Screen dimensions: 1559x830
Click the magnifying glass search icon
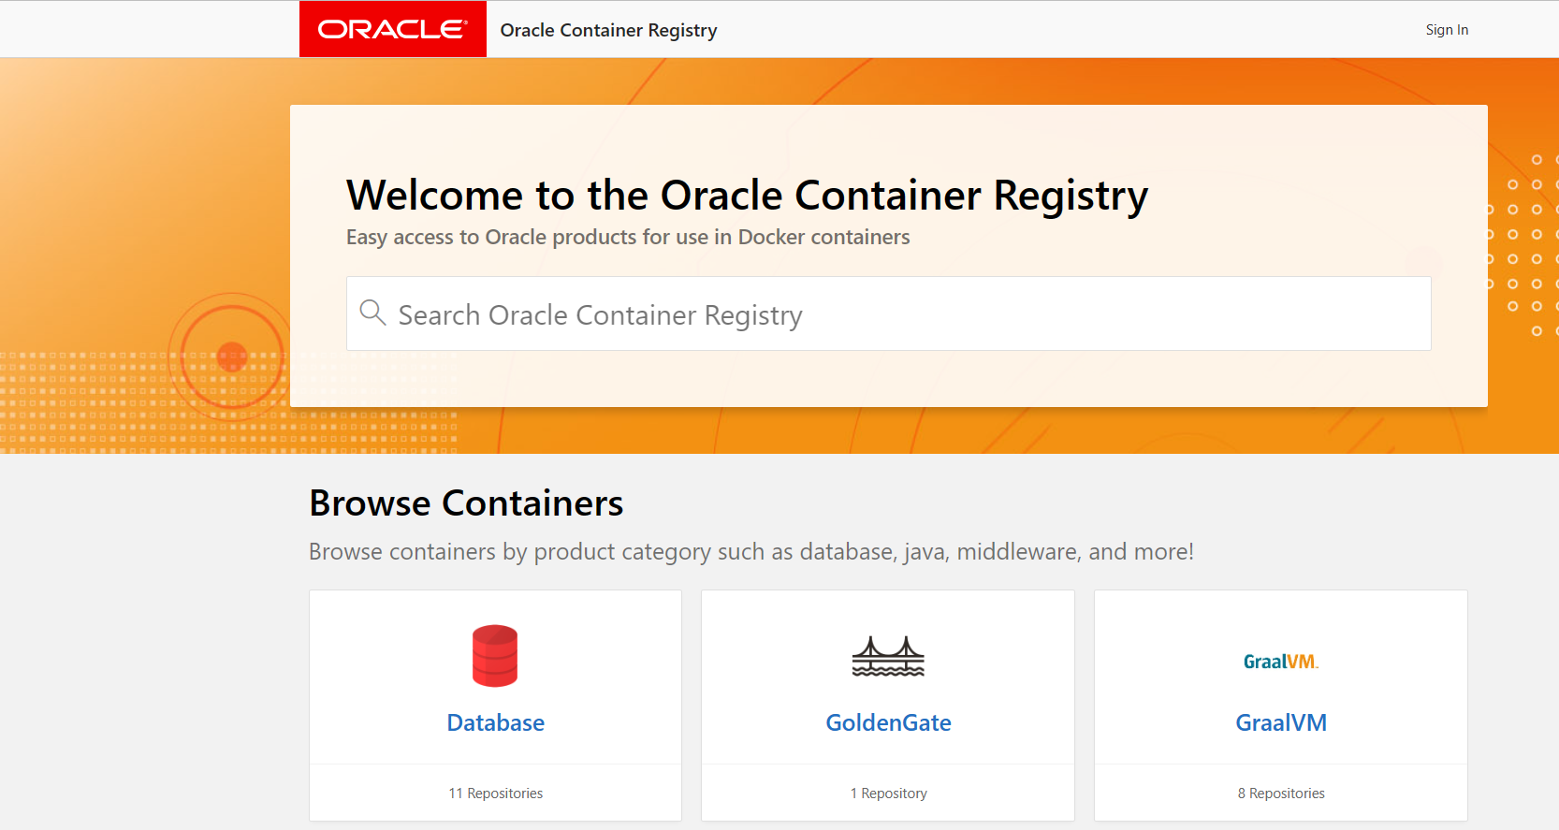click(x=372, y=313)
